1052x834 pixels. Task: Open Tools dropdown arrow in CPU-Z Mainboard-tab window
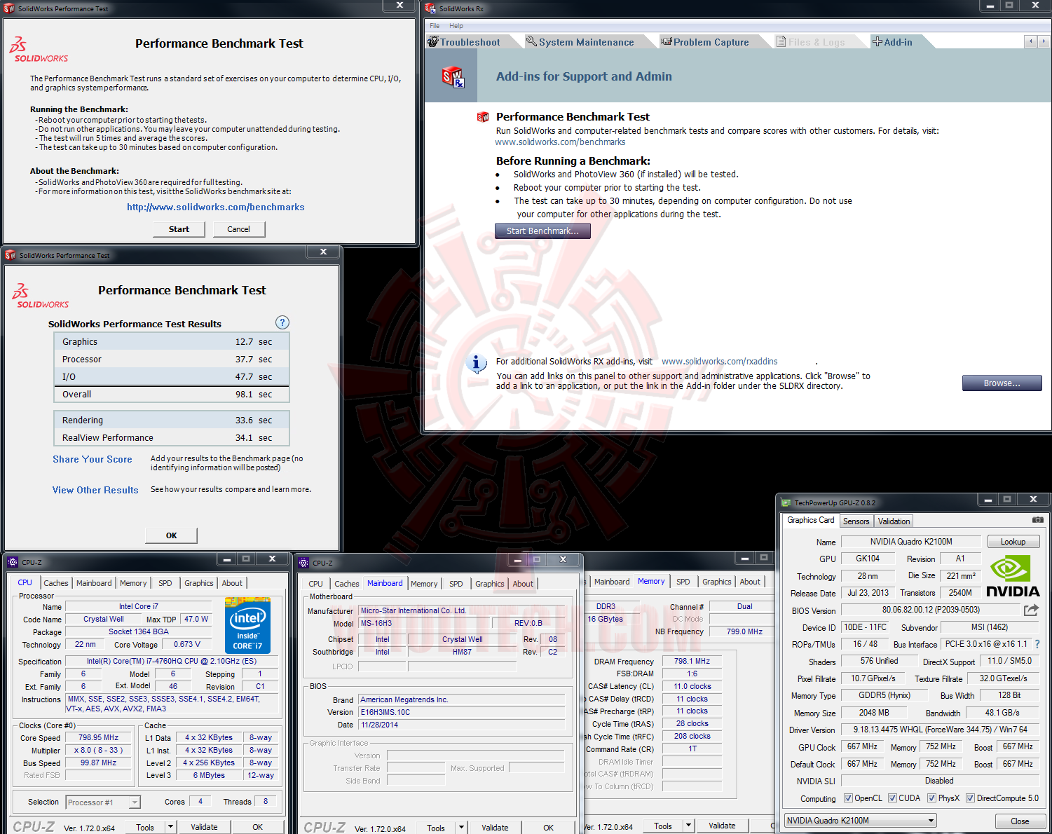point(461,828)
